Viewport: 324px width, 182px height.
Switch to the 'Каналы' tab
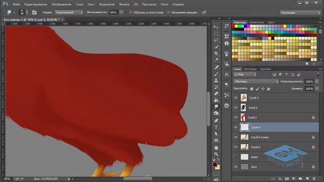click(x=265, y=69)
